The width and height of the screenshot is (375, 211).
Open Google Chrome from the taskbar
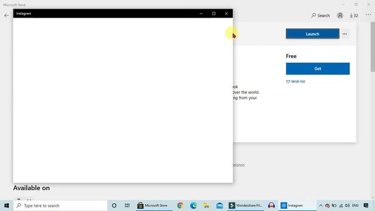coord(180,206)
